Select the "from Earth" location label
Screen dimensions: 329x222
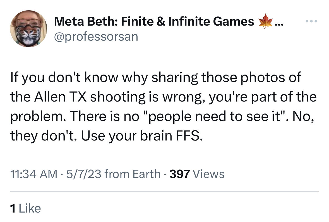click(x=133, y=174)
